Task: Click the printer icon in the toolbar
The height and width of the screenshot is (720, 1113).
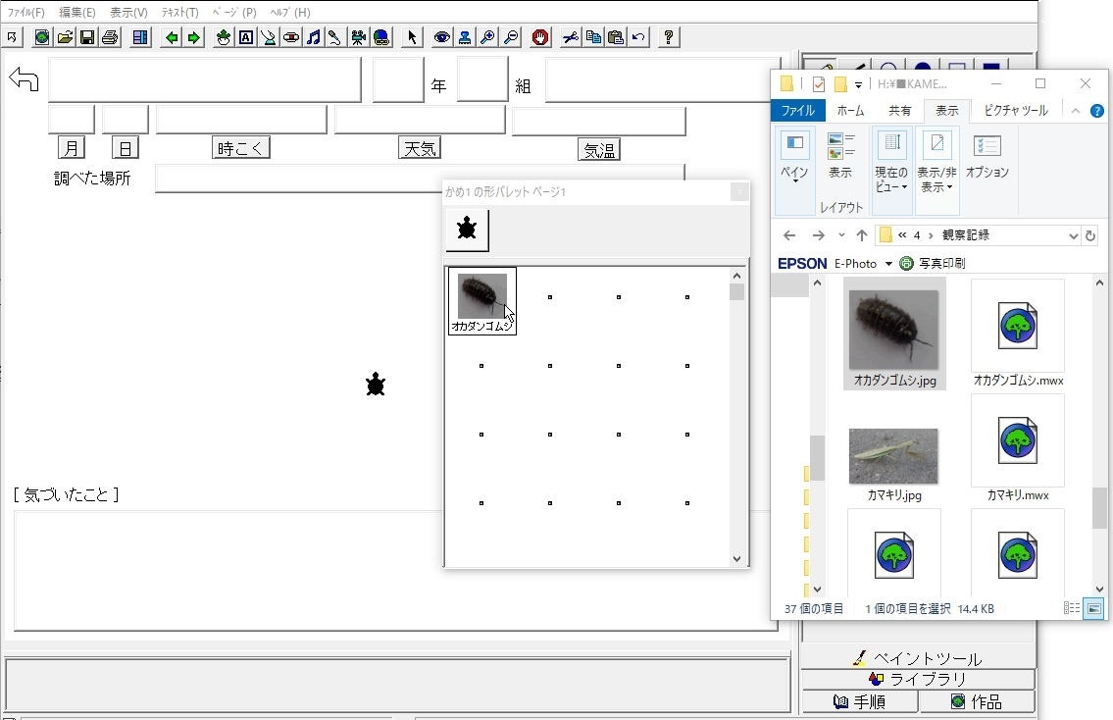Action: (110, 37)
